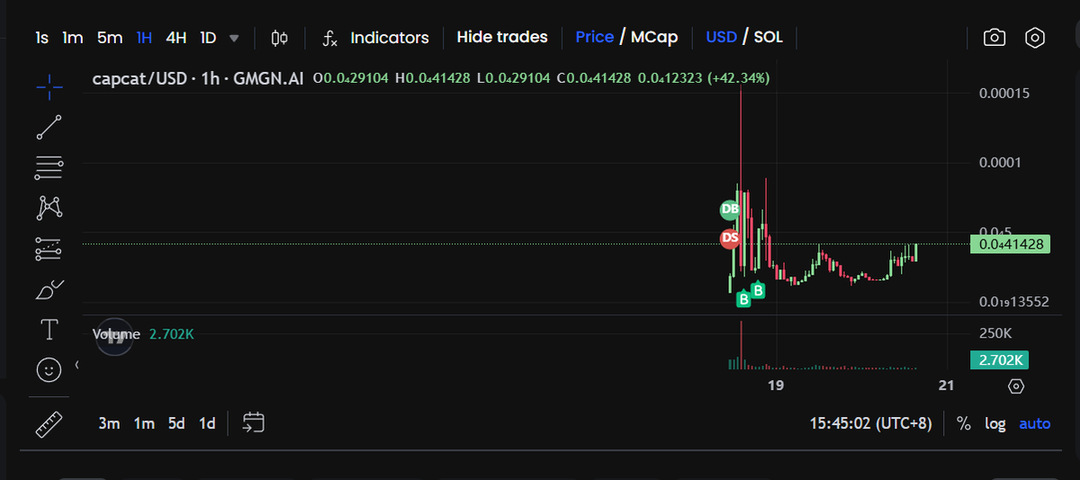
Task: Take a chart snapshot with camera icon
Action: pyautogui.click(x=994, y=38)
